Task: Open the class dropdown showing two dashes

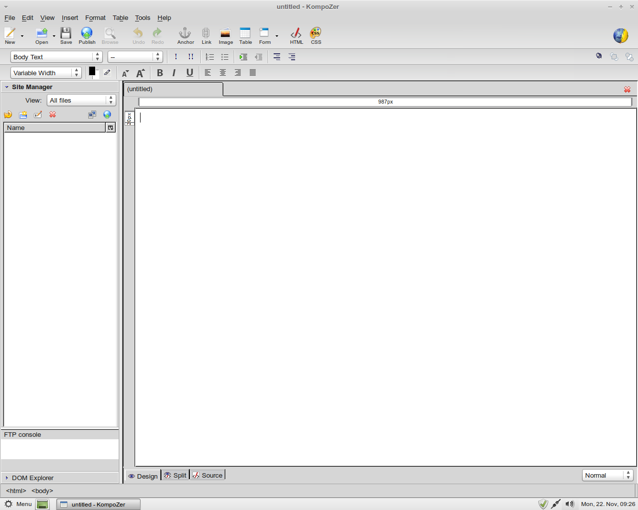Action: click(135, 57)
